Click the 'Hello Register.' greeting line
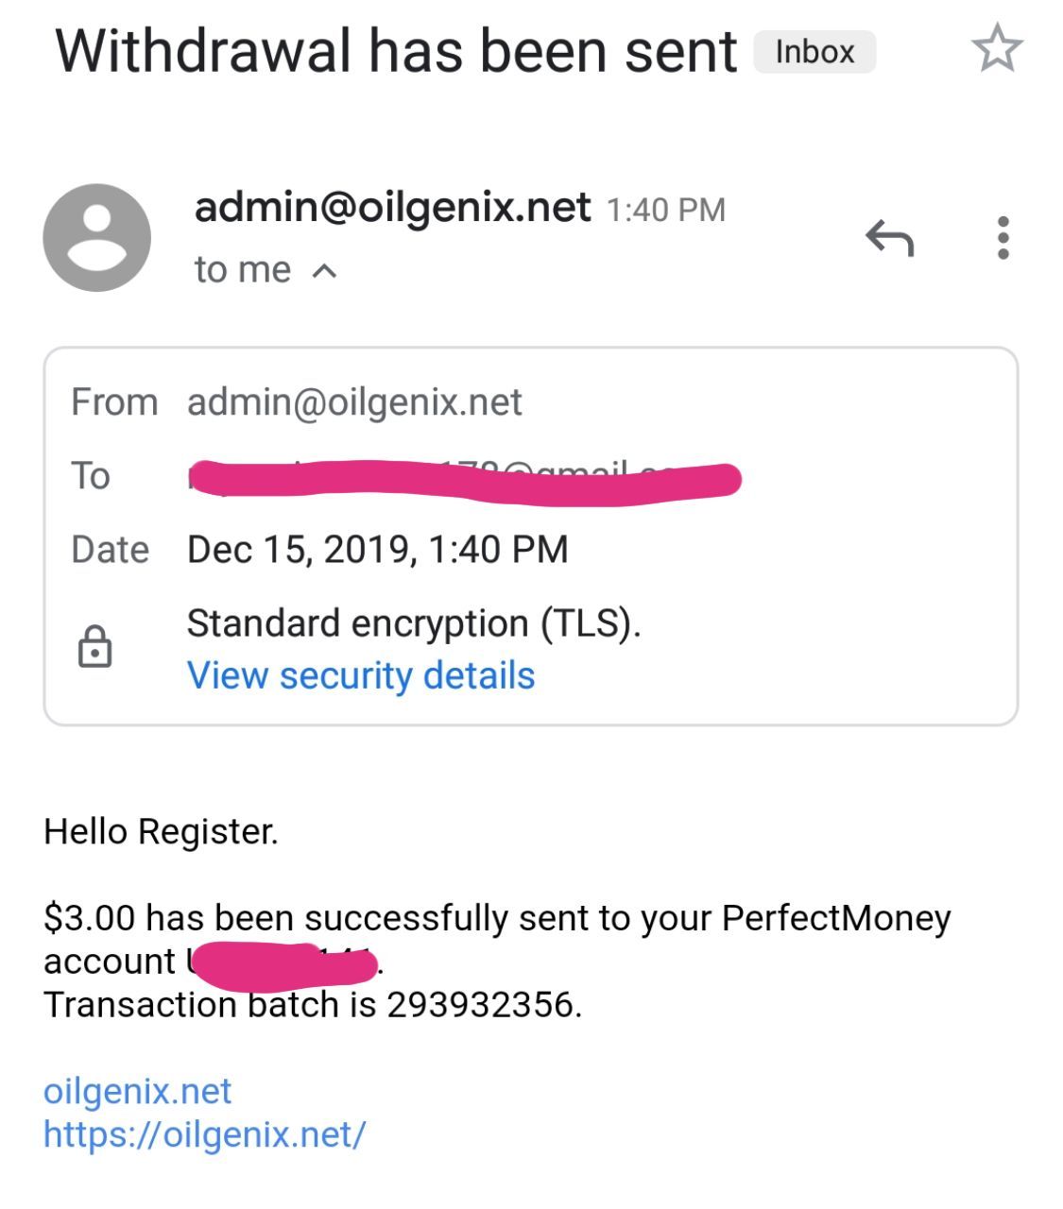The image size is (1063, 1209). point(161,832)
